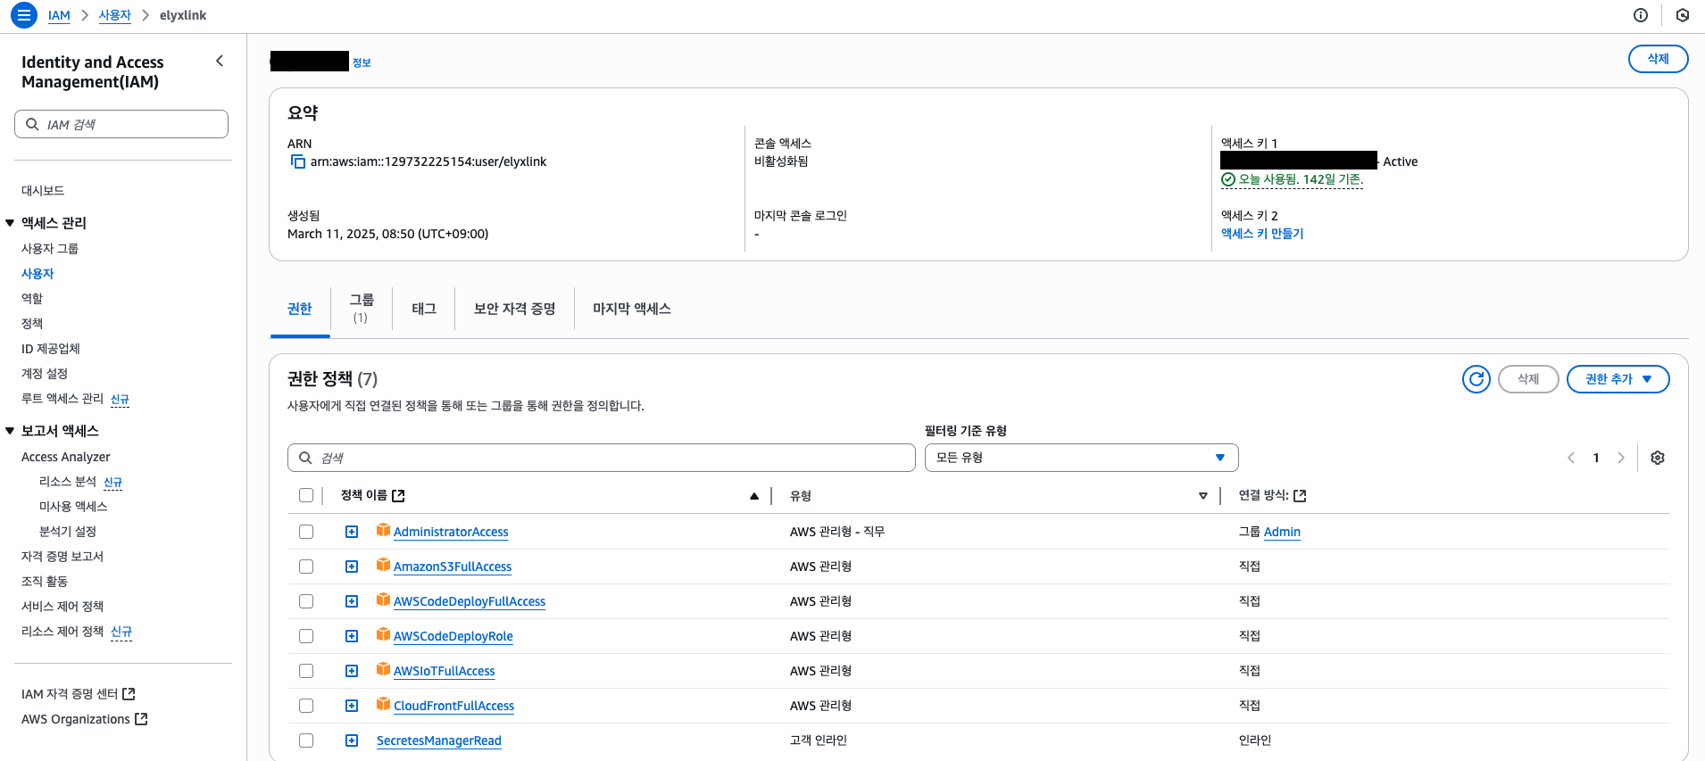Screen dimensions: 1705x761
Task: Check the SecretesManagerRead row checkbox
Action: click(306, 740)
